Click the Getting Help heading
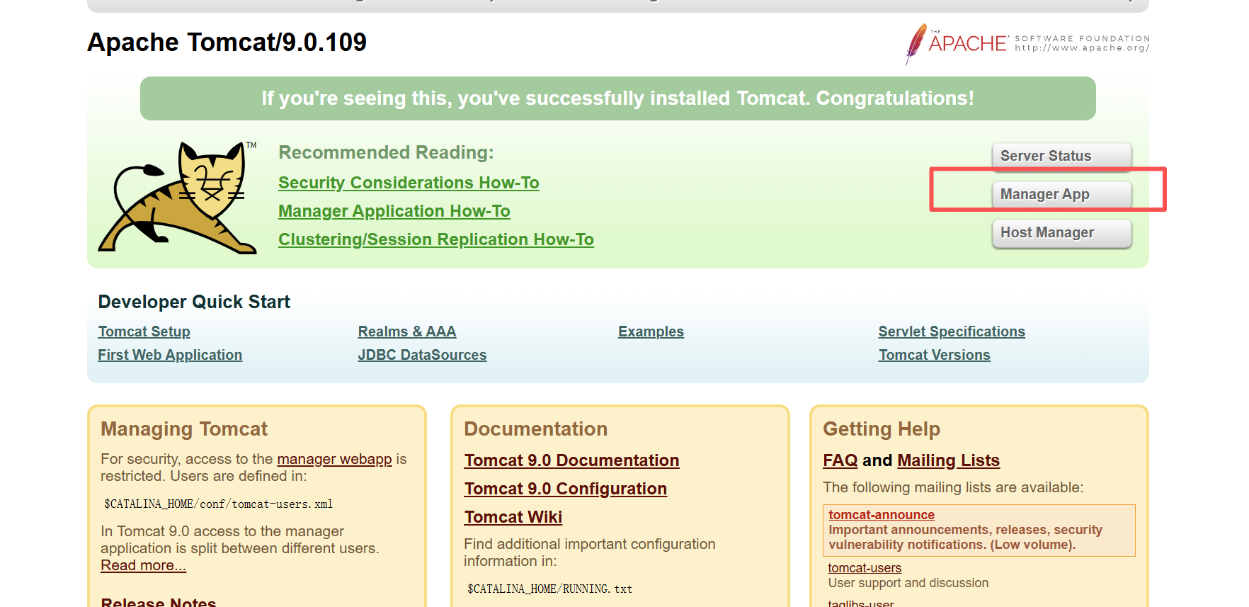This screenshot has width=1249, height=607. (x=882, y=429)
